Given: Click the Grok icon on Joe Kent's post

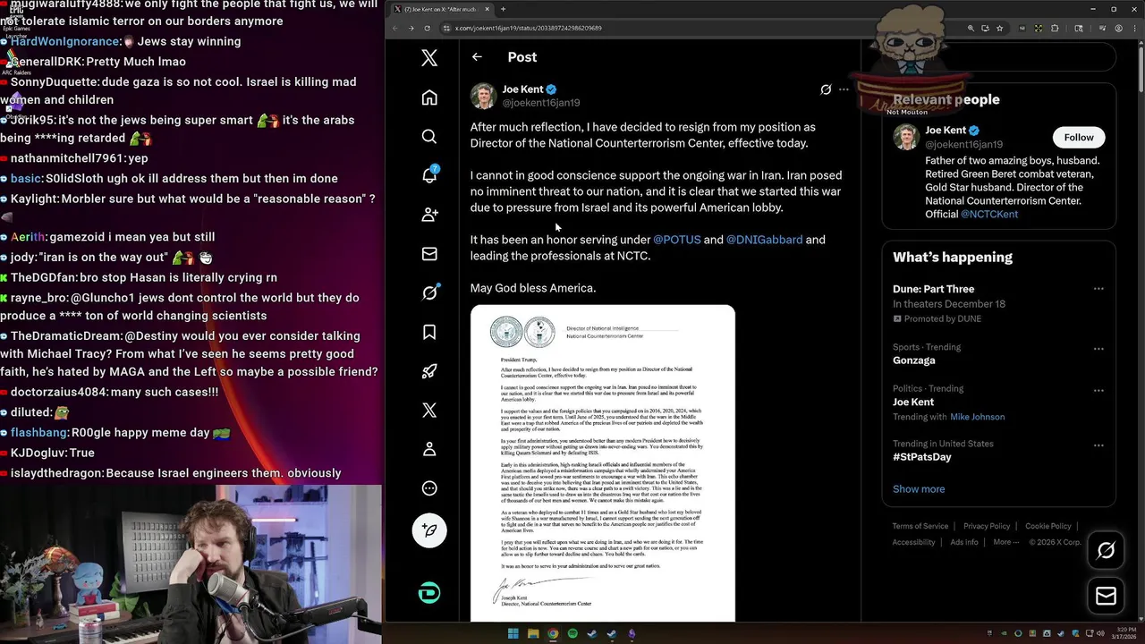Looking at the screenshot, I should [x=826, y=89].
